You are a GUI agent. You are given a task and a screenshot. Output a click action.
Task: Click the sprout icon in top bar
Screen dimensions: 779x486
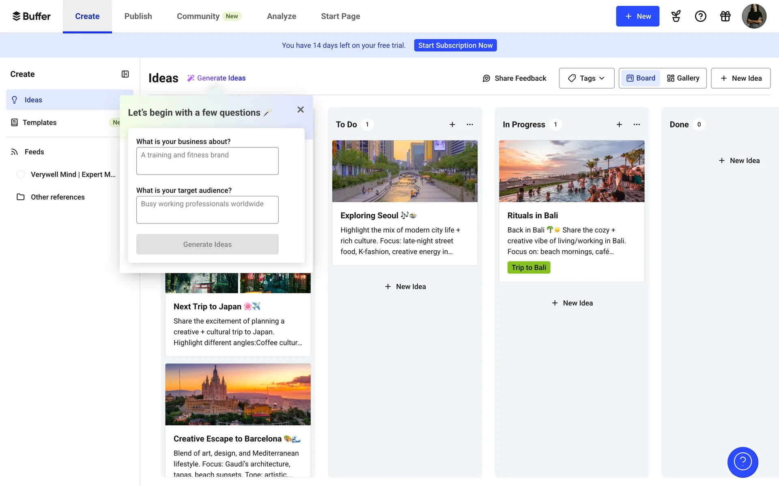(676, 16)
